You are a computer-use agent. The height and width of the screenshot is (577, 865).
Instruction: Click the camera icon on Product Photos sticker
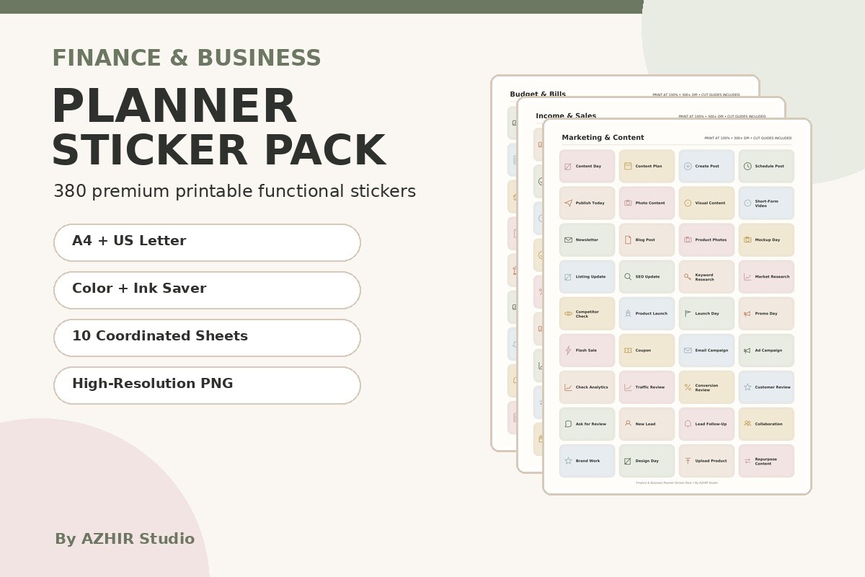coord(688,239)
